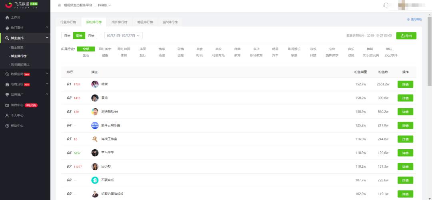Expand 电商分析 using its chevron

click(x=47, y=84)
